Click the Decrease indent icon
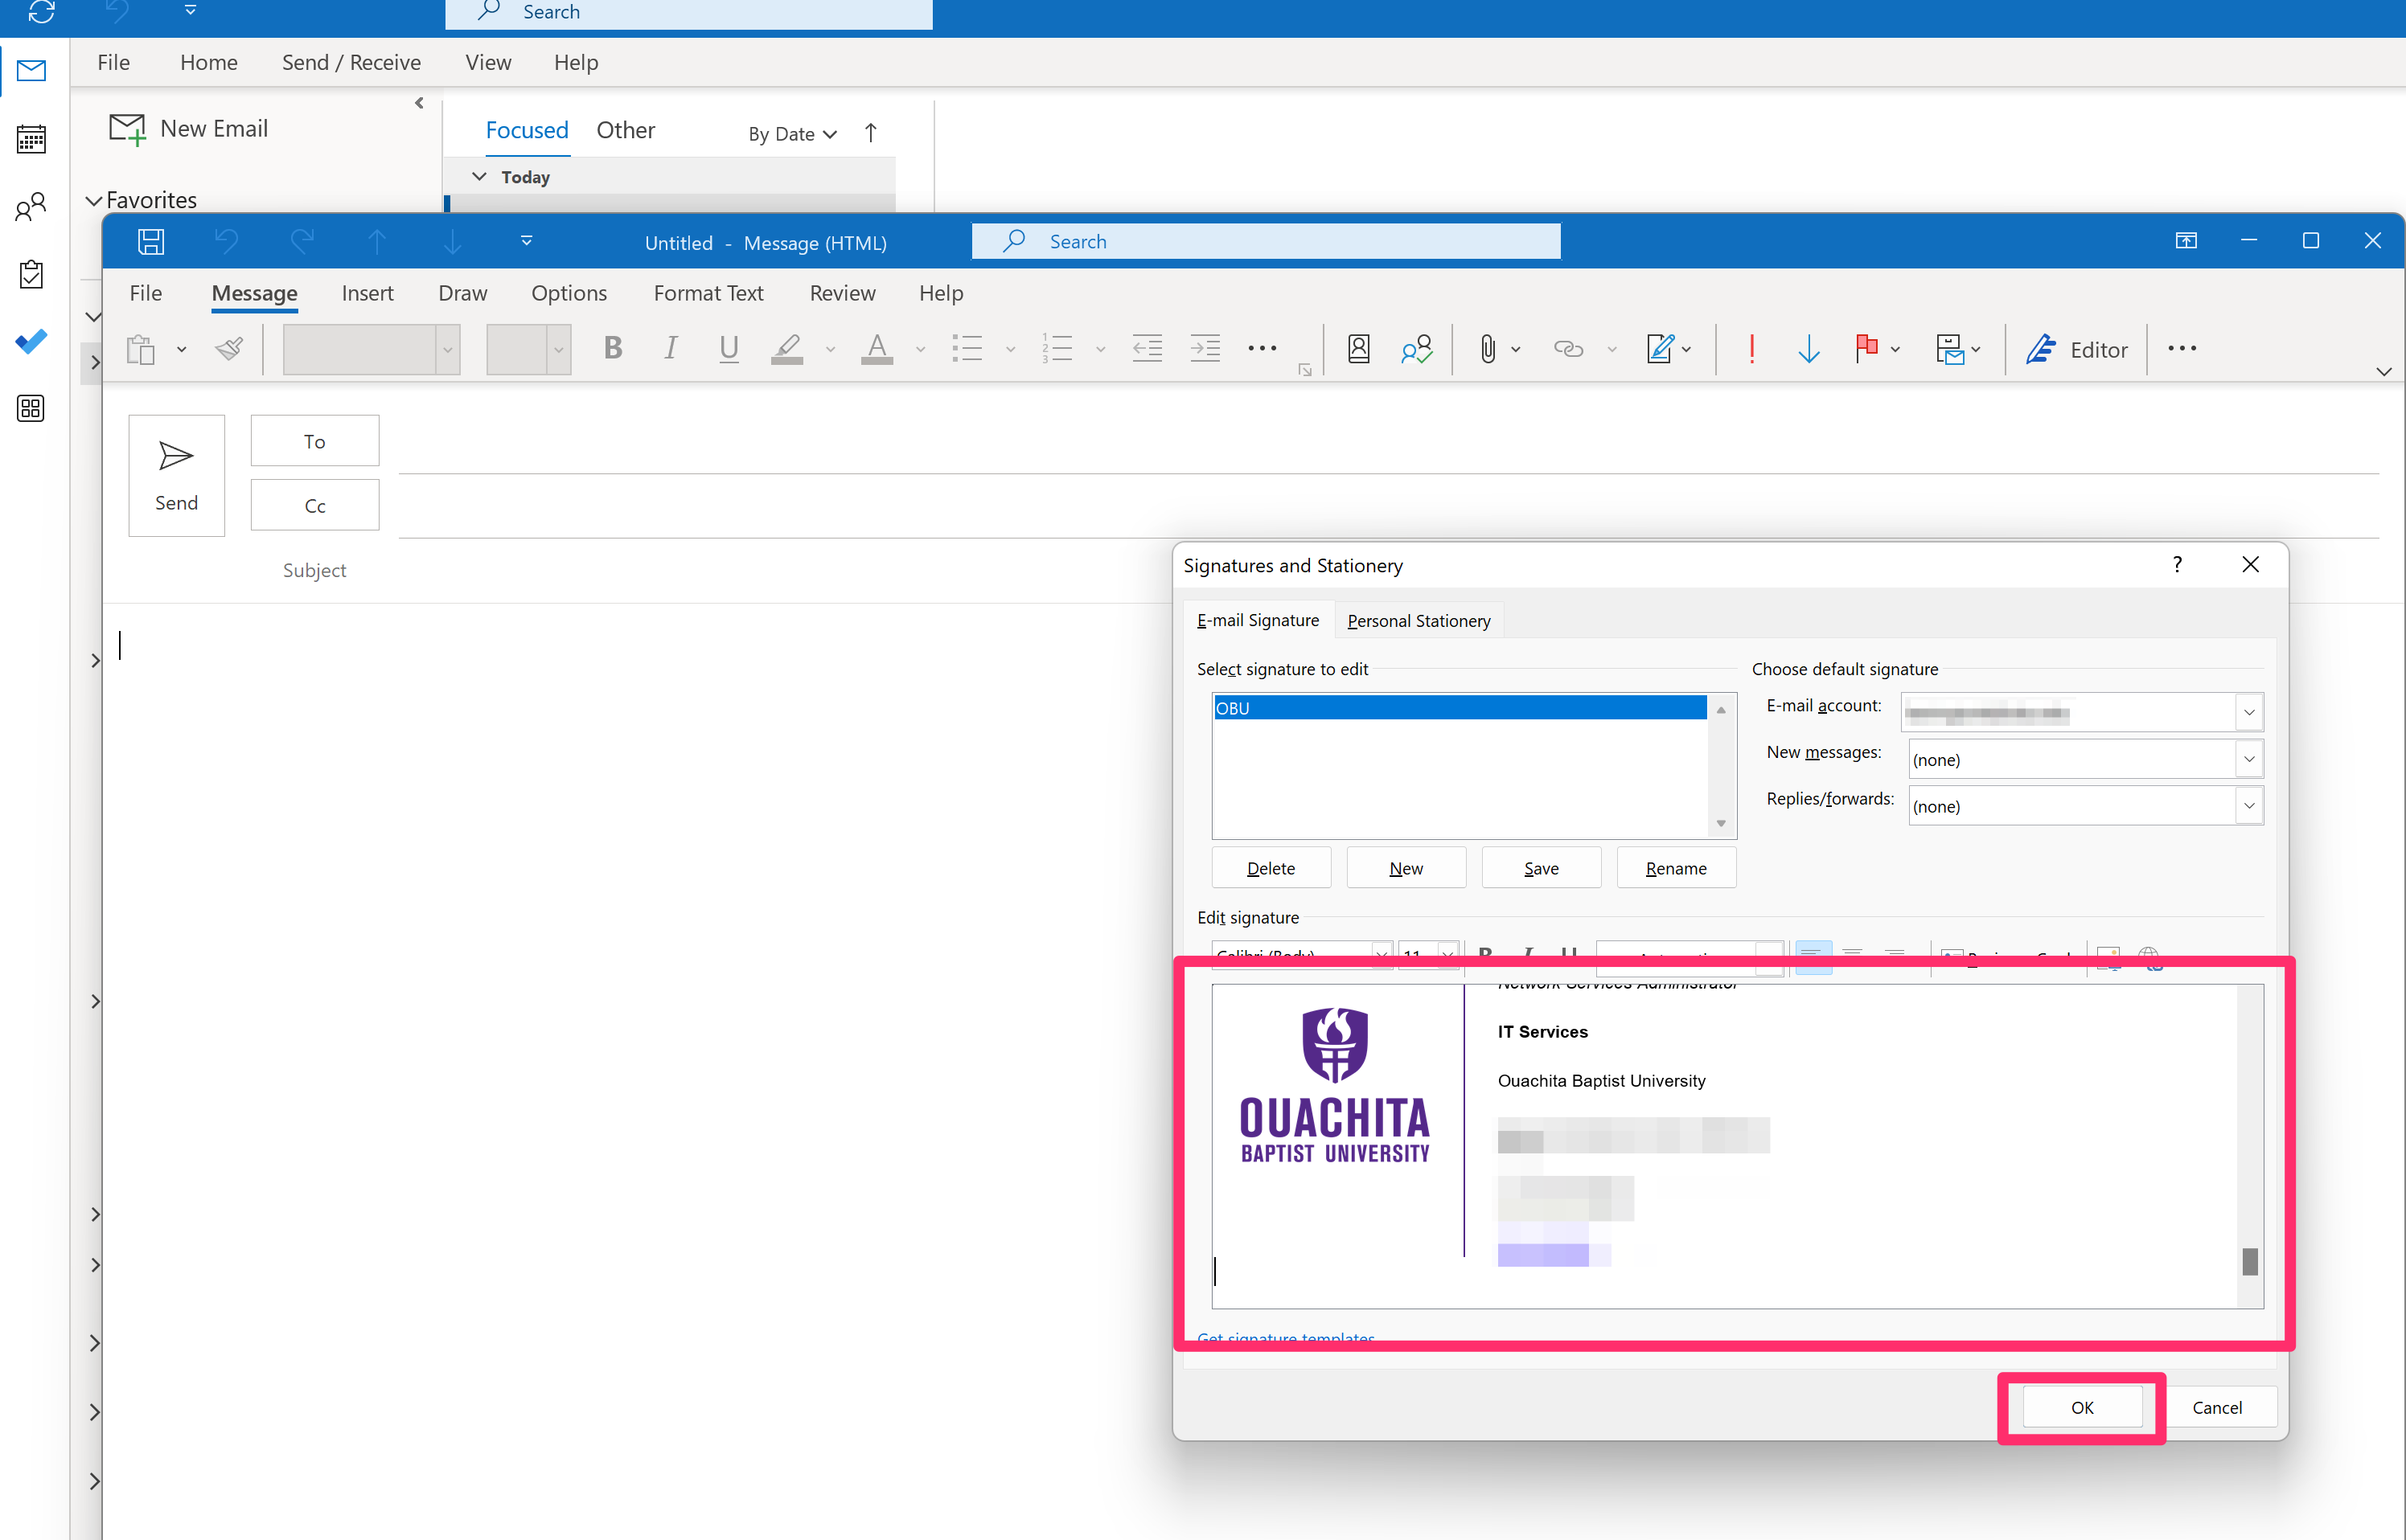The height and width of the screenshot is (1540, 2406). coord(1147,349)
